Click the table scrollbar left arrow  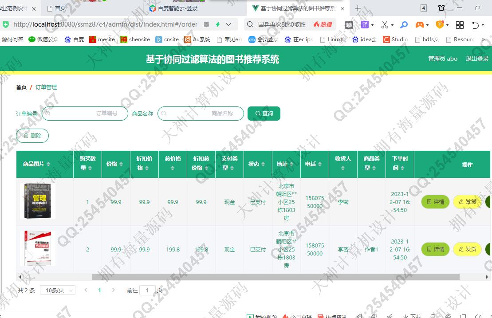click(x=20, y=277)
